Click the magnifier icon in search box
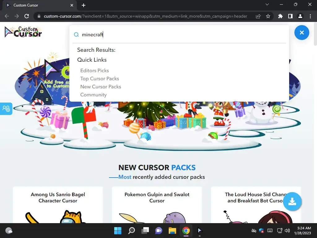This screenshot has width=317, height=238. [76, 35]
